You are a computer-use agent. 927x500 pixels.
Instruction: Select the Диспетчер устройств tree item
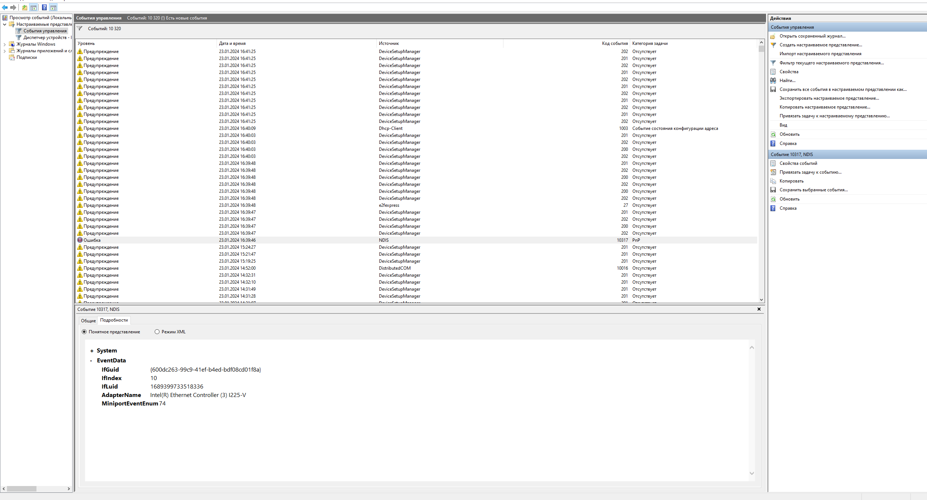(47, 38)
